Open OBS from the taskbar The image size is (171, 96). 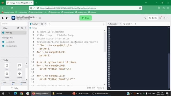[101, 94]
